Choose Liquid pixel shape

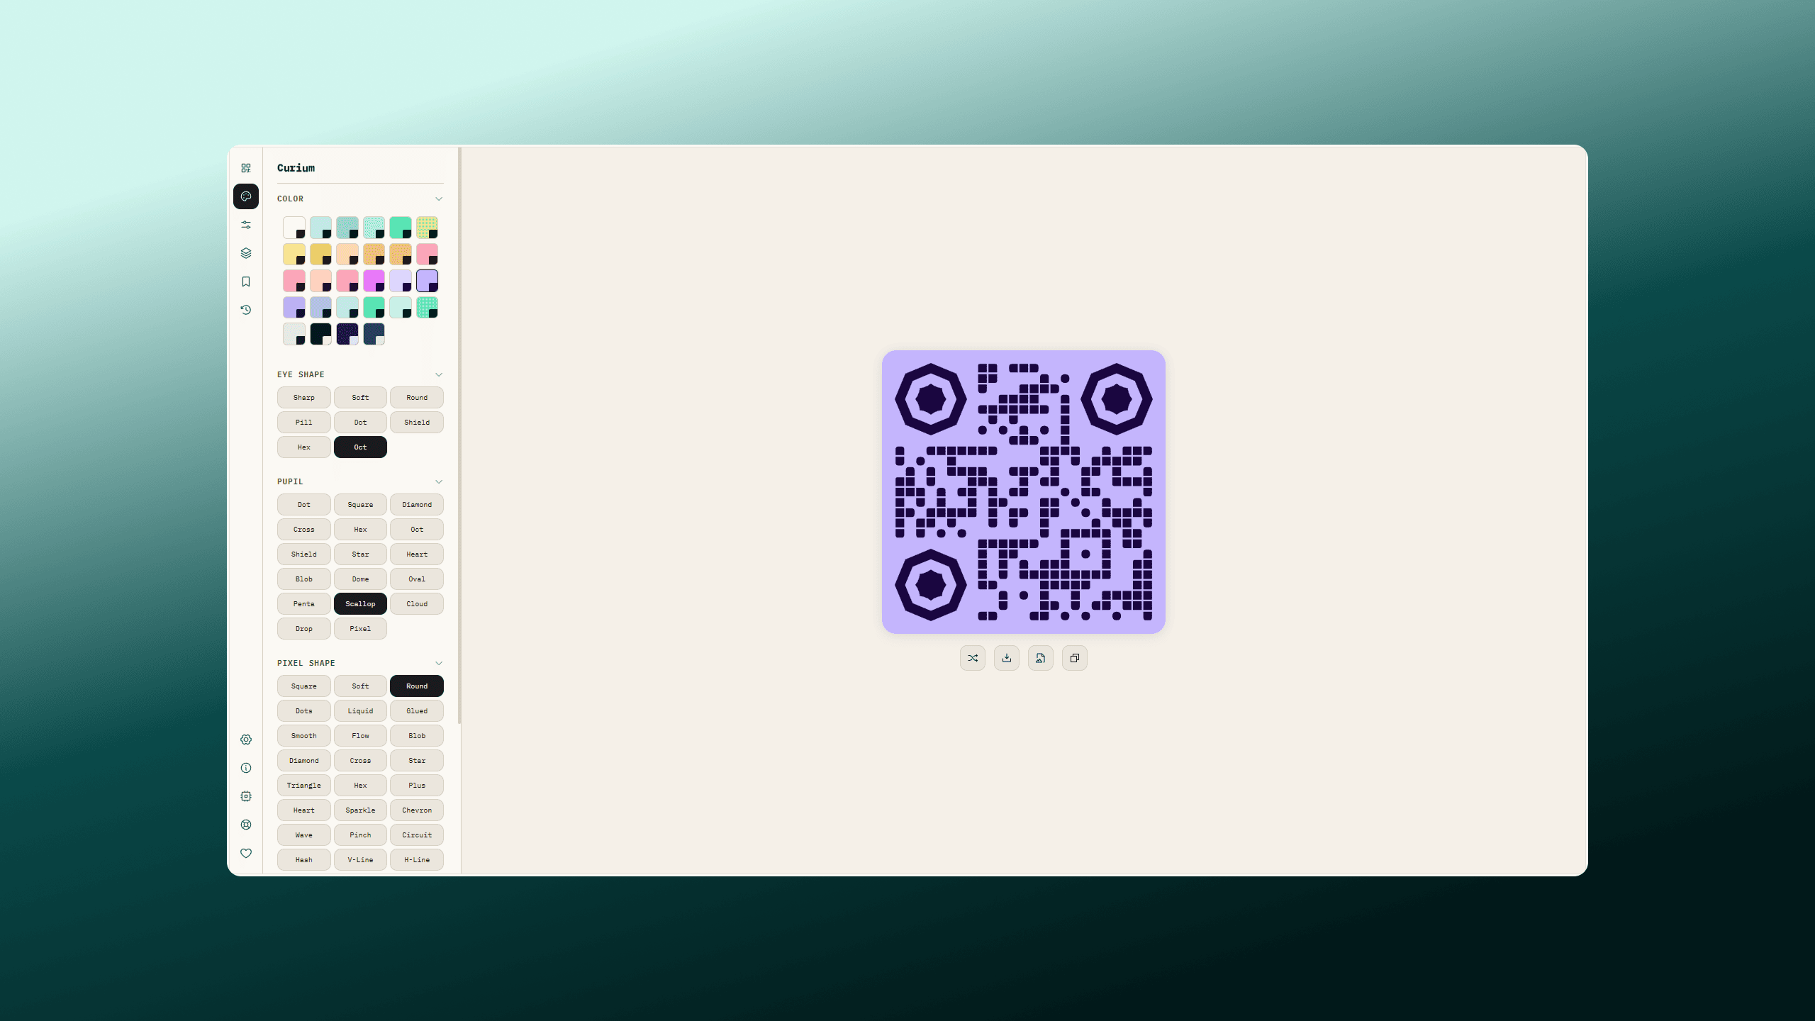[360, 711]
